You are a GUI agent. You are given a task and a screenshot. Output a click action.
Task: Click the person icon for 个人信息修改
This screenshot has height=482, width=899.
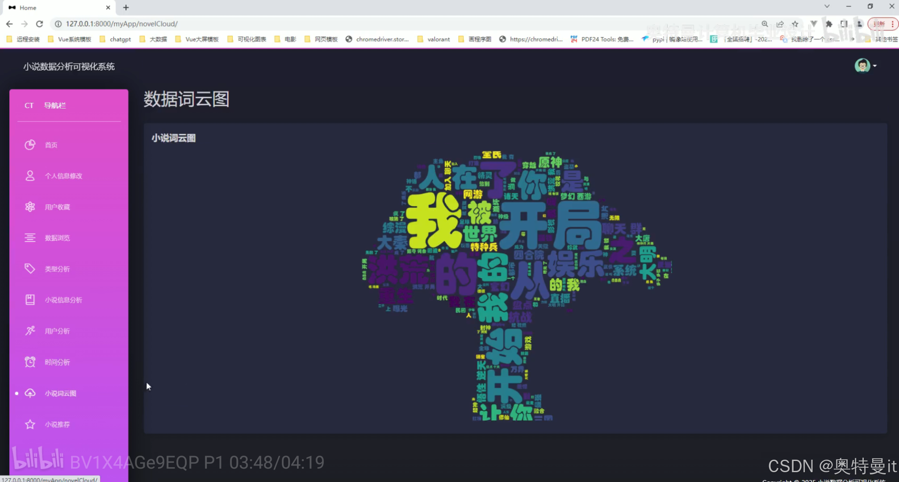coord(30,176)
